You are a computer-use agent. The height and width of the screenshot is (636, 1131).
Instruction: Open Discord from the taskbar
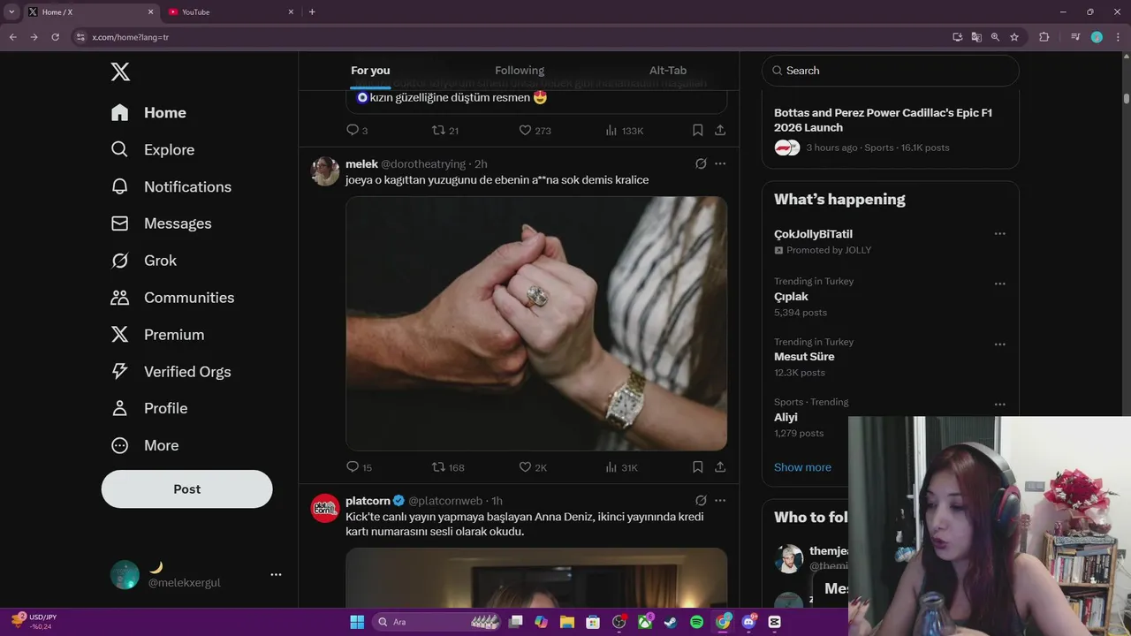749,622
